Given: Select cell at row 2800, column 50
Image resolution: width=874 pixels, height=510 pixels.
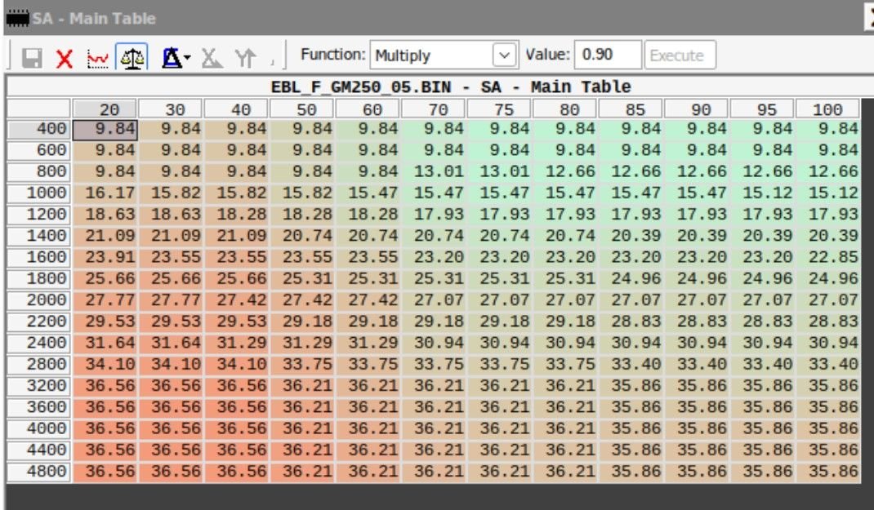Looking at the screenshot, I should point(302,365).
